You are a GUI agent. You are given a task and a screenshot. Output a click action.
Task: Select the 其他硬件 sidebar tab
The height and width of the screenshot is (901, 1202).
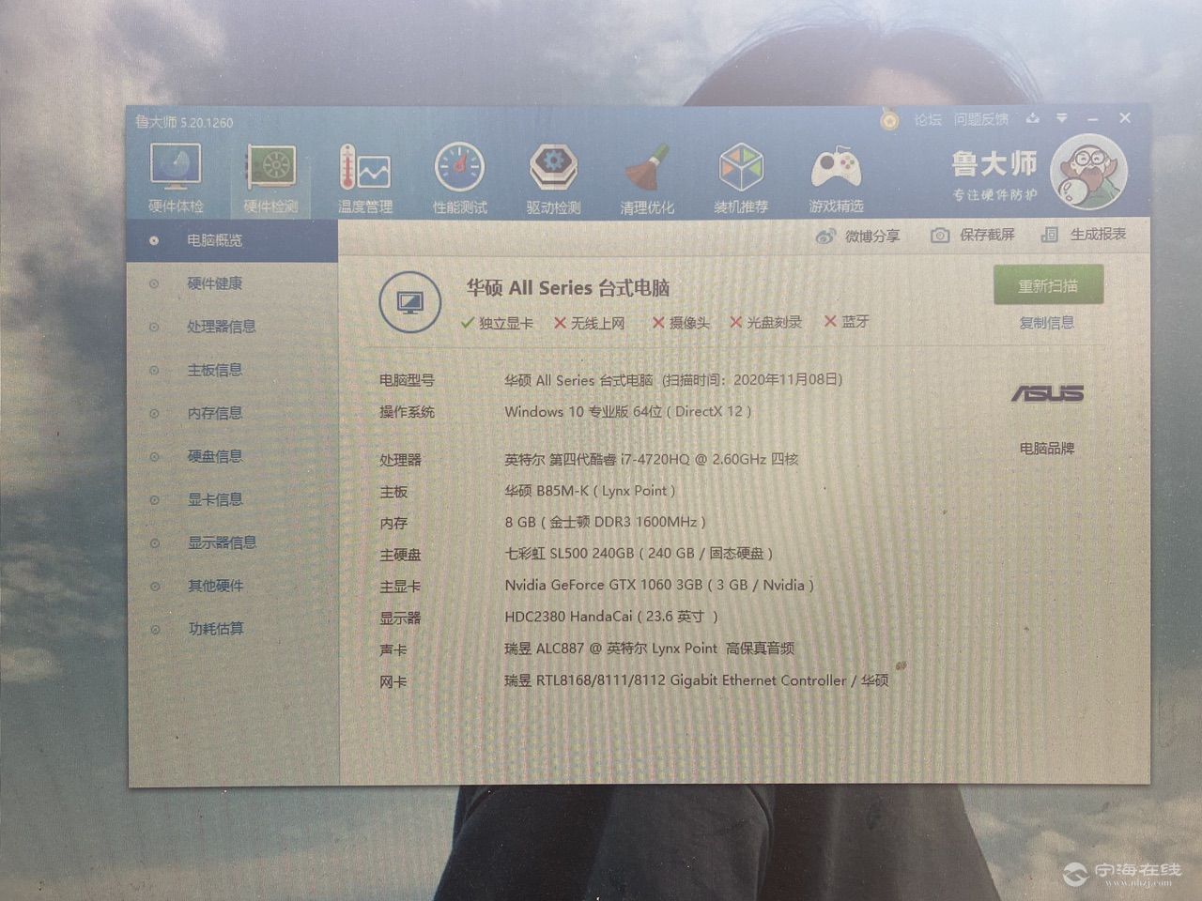[232, 586]
